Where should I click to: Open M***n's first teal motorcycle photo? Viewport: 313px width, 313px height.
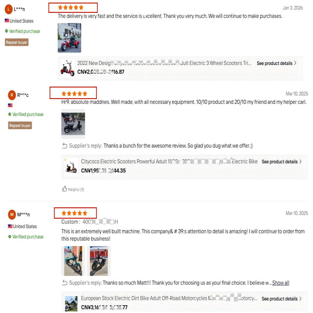73,261
